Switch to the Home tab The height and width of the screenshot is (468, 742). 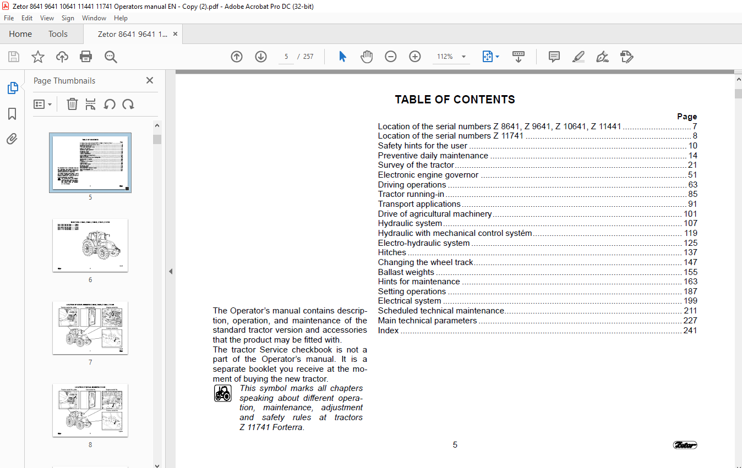(20, 34)
